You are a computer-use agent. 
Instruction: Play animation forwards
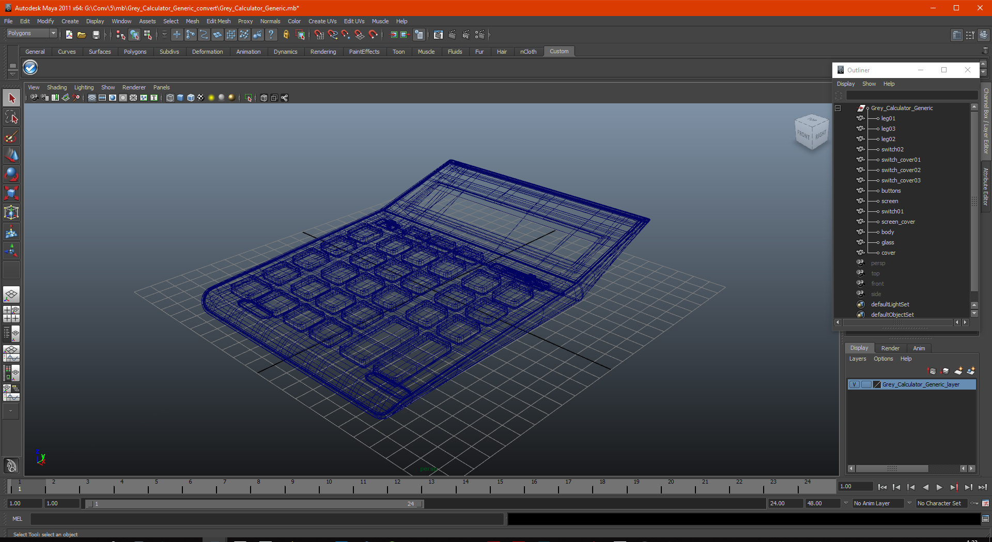tap(939, 487)
